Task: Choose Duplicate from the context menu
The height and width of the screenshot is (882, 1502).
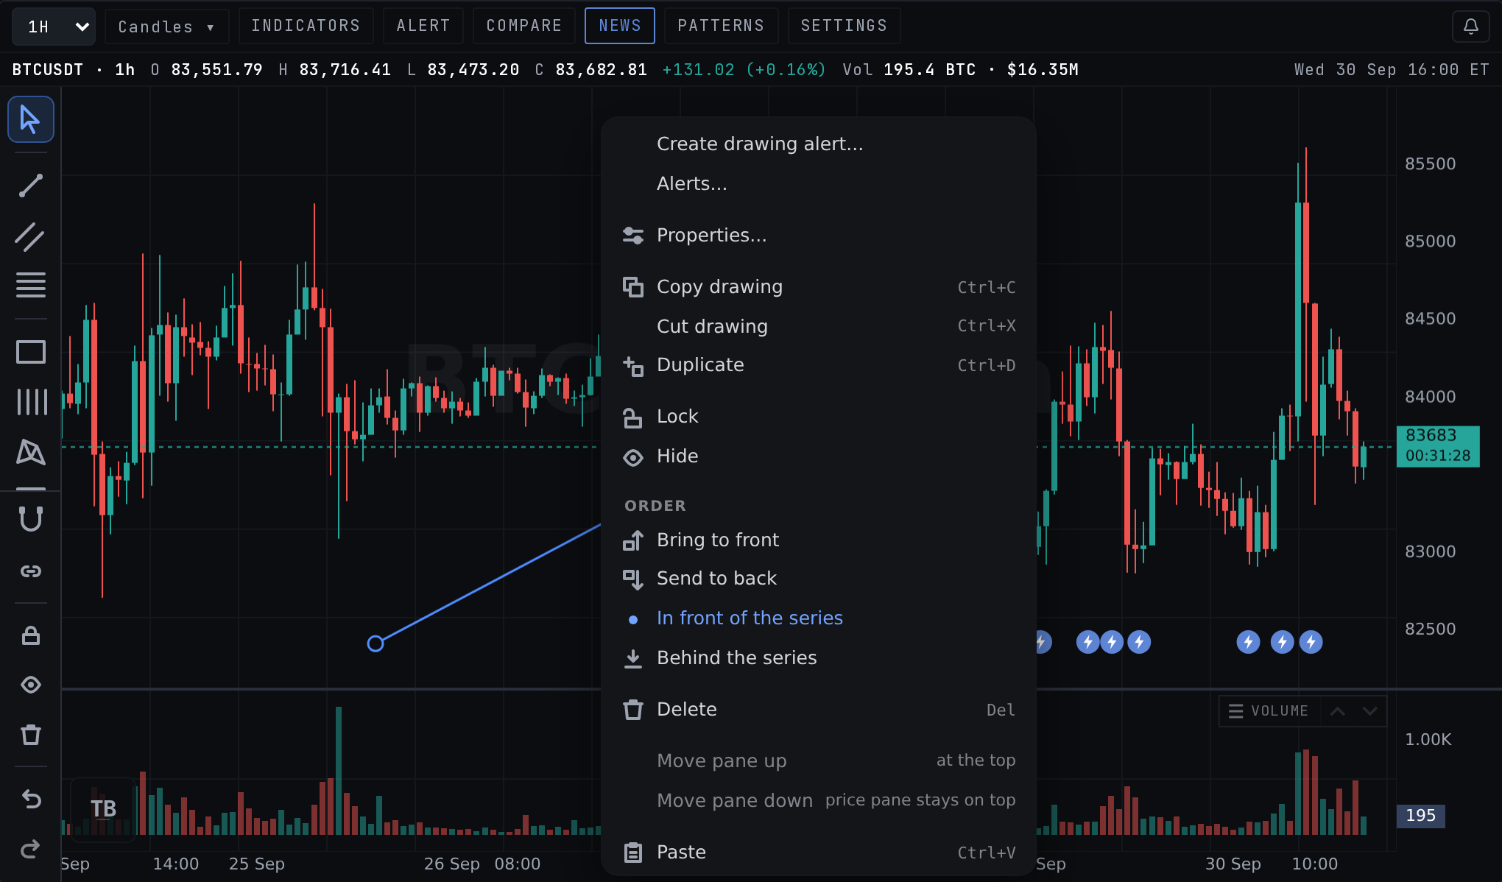Action: 818,365
